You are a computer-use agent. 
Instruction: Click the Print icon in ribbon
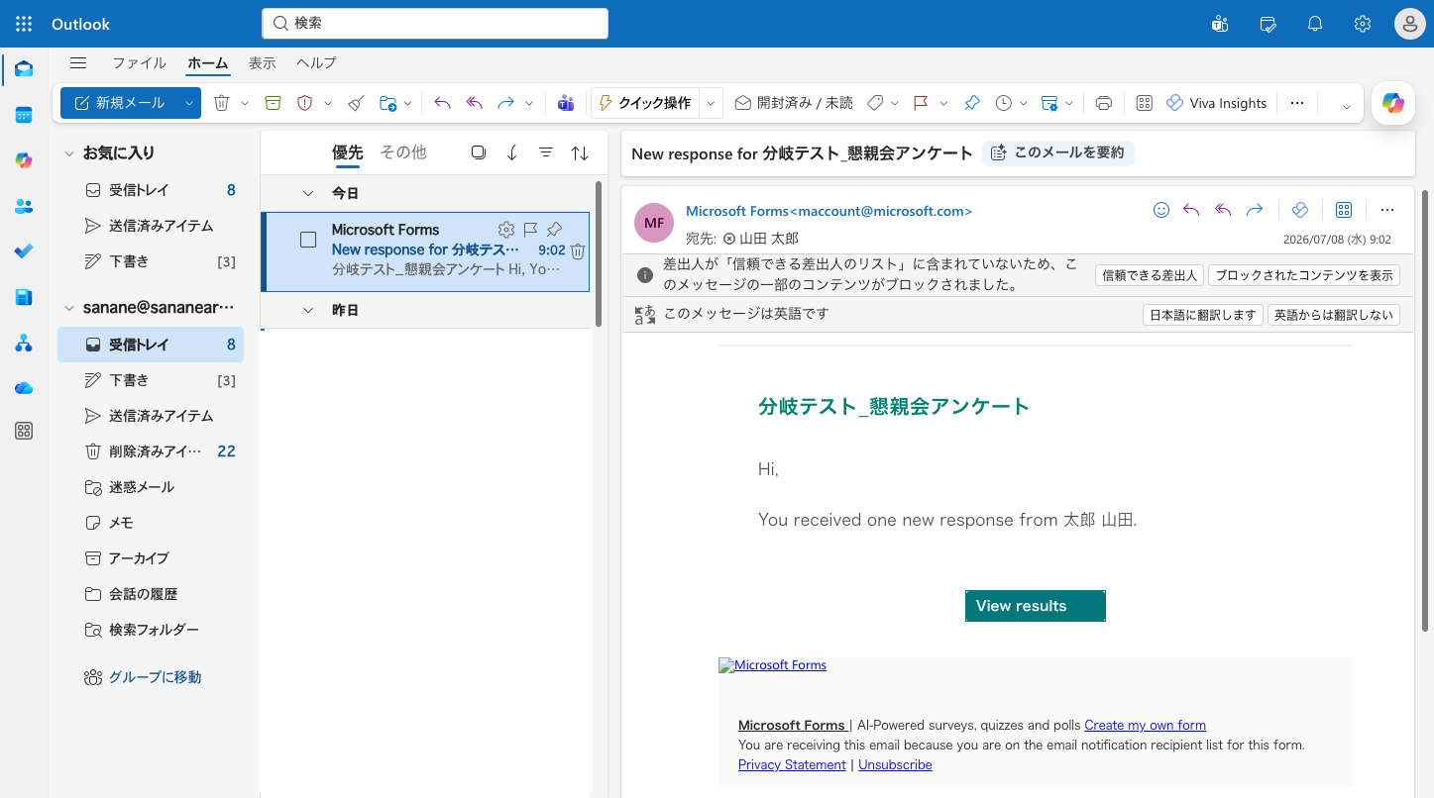pos(1104,103)
